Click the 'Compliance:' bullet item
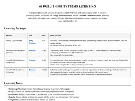 click(x=31, y=100)
